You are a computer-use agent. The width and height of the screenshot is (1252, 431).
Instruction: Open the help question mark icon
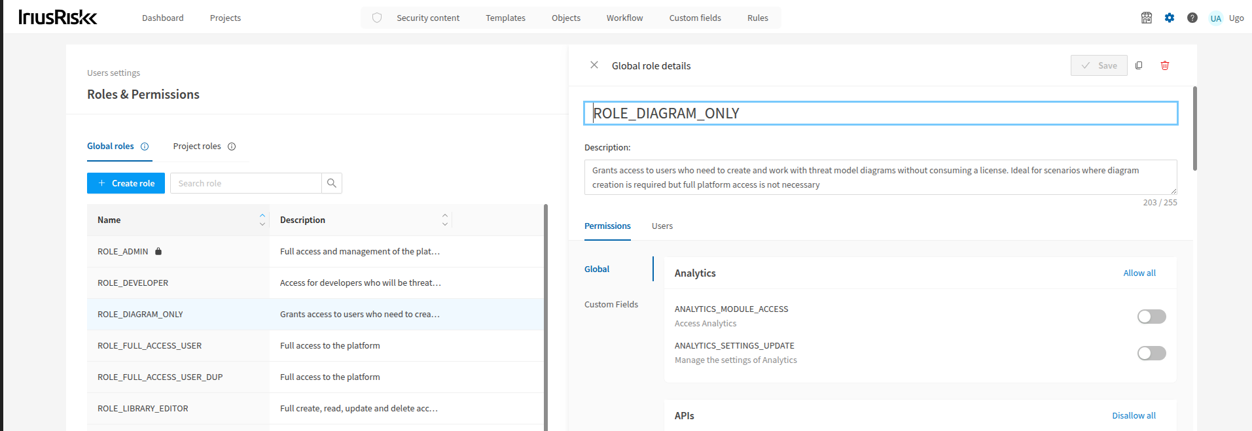[1192, 18]
